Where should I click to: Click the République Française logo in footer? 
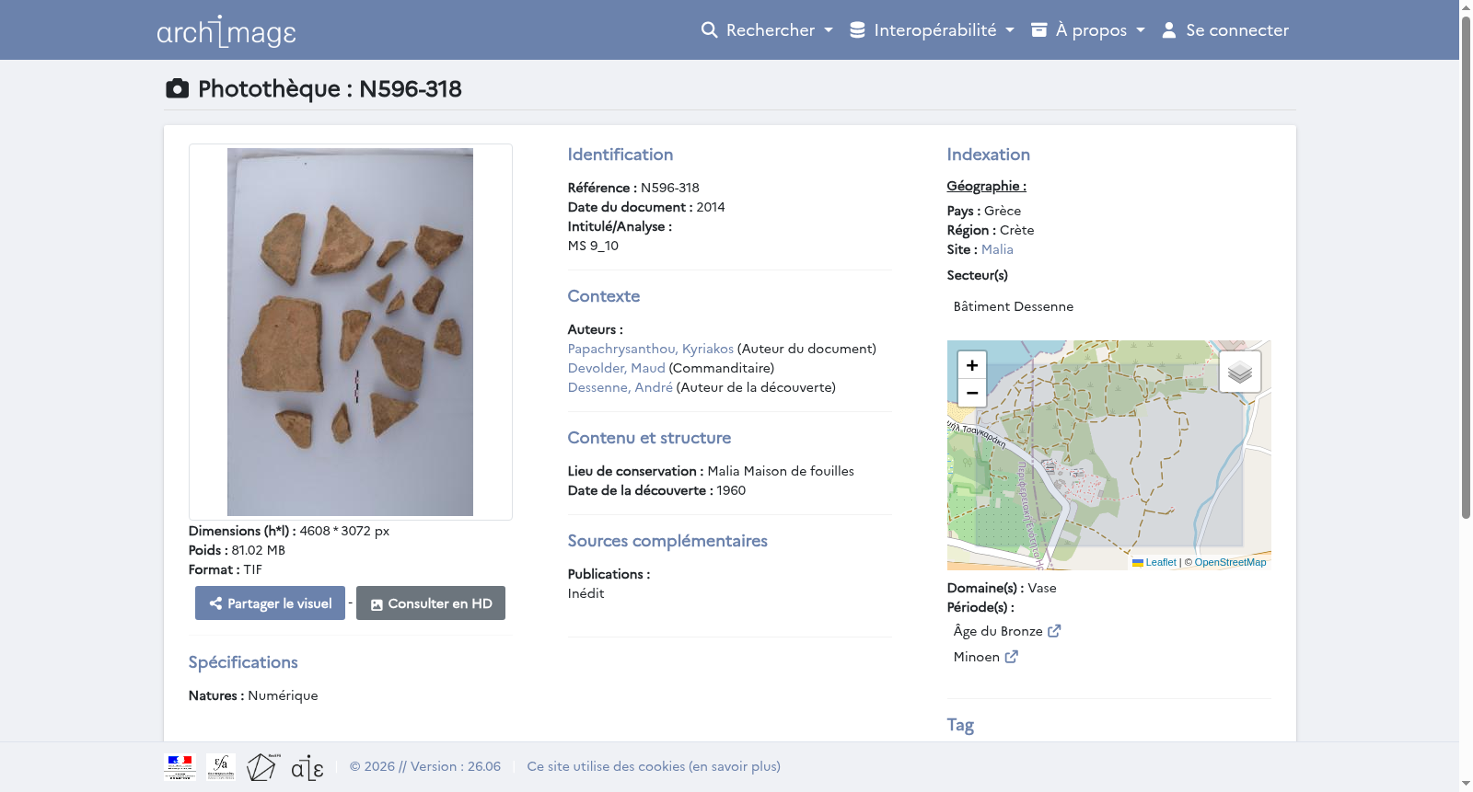(x=180, y=766)
